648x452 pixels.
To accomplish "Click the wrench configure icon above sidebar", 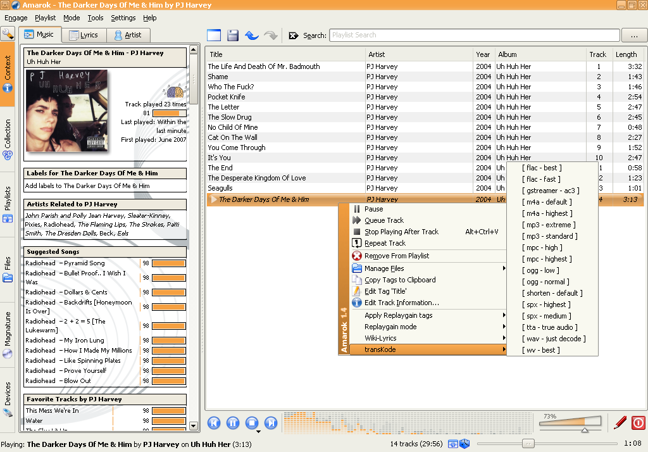I will click(x=8, y=34).
